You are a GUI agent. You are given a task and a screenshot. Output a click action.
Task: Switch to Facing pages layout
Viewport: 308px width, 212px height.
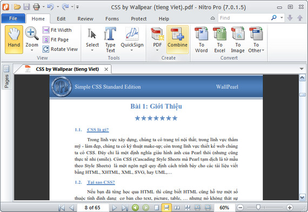tap(177, 208)
